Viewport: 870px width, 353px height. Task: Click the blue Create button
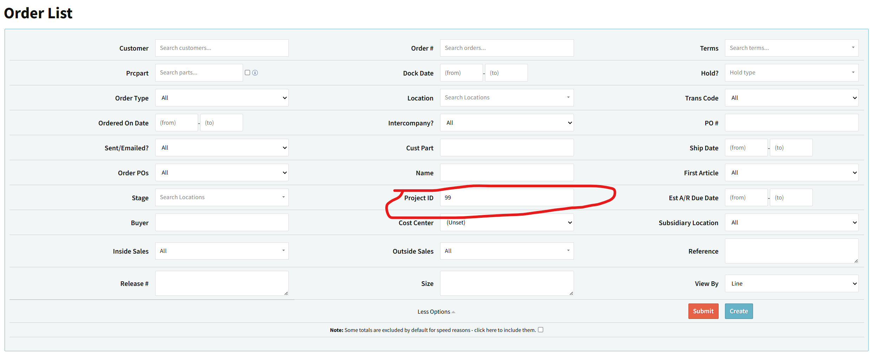pos(738,311)
